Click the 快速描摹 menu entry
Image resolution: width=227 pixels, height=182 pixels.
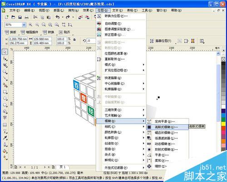coord(121,78)
